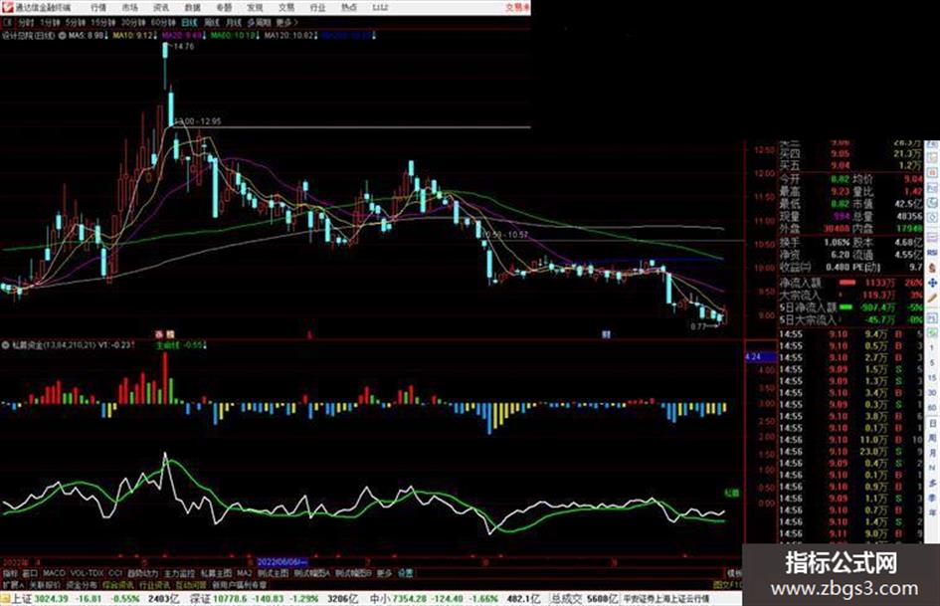Click the MA120 indicator parameter arrow
The height and width of the screenshot is (606, 940).
pos(317,36)
